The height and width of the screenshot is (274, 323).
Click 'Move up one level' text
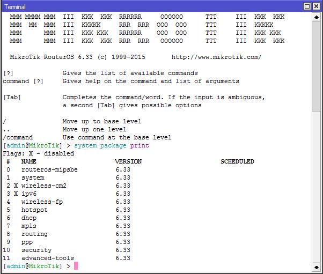94,129
